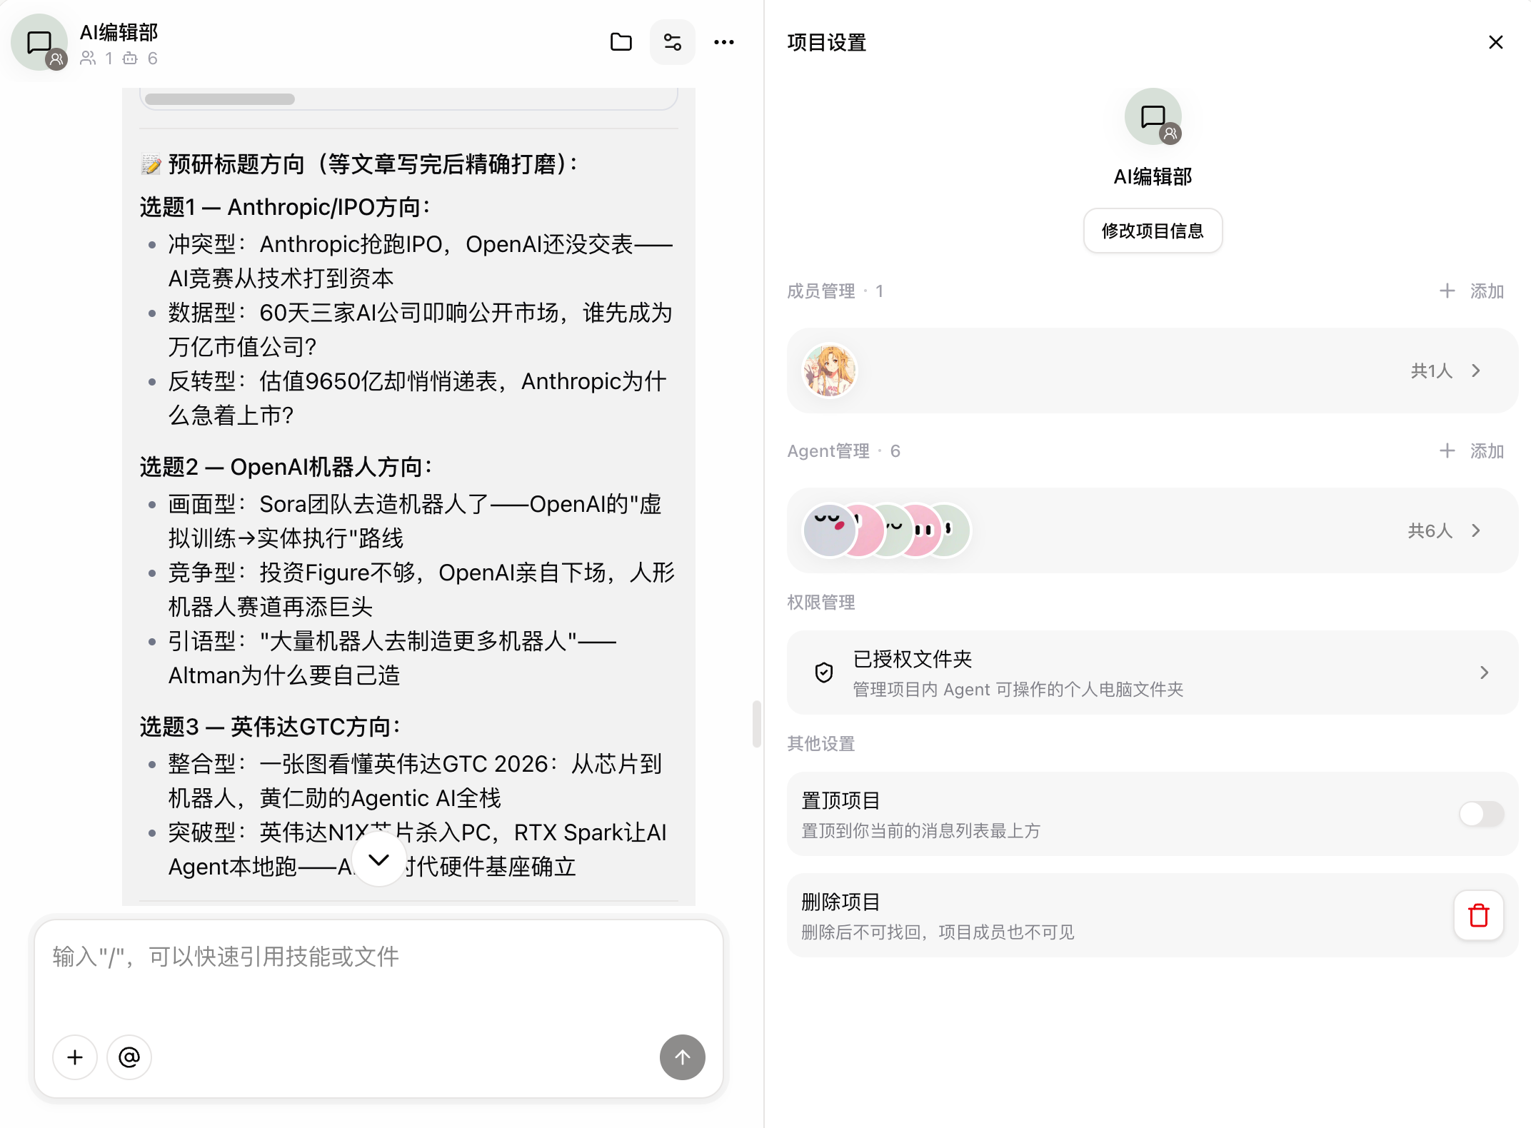This screenshot has width=1531, height=1128.
Task: Close the 项目设置 panel
Action: 1495,42
